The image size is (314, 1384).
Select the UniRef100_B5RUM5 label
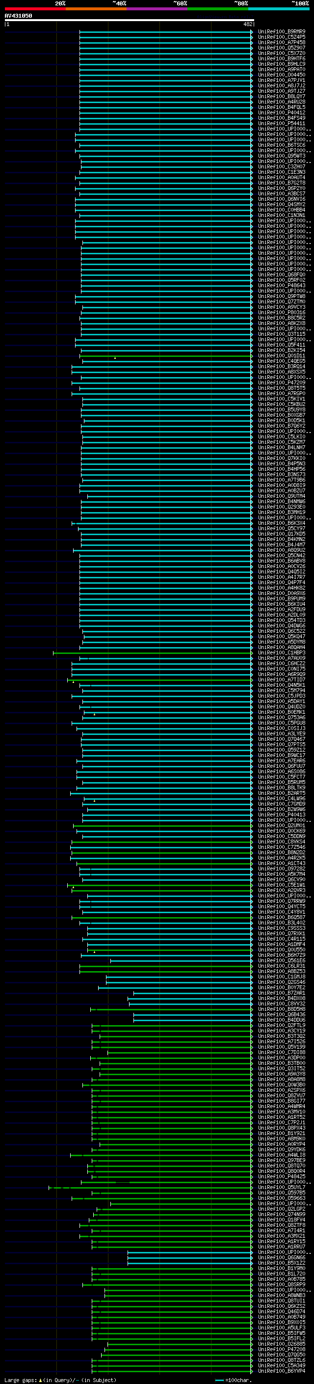[x=282, y=782]
